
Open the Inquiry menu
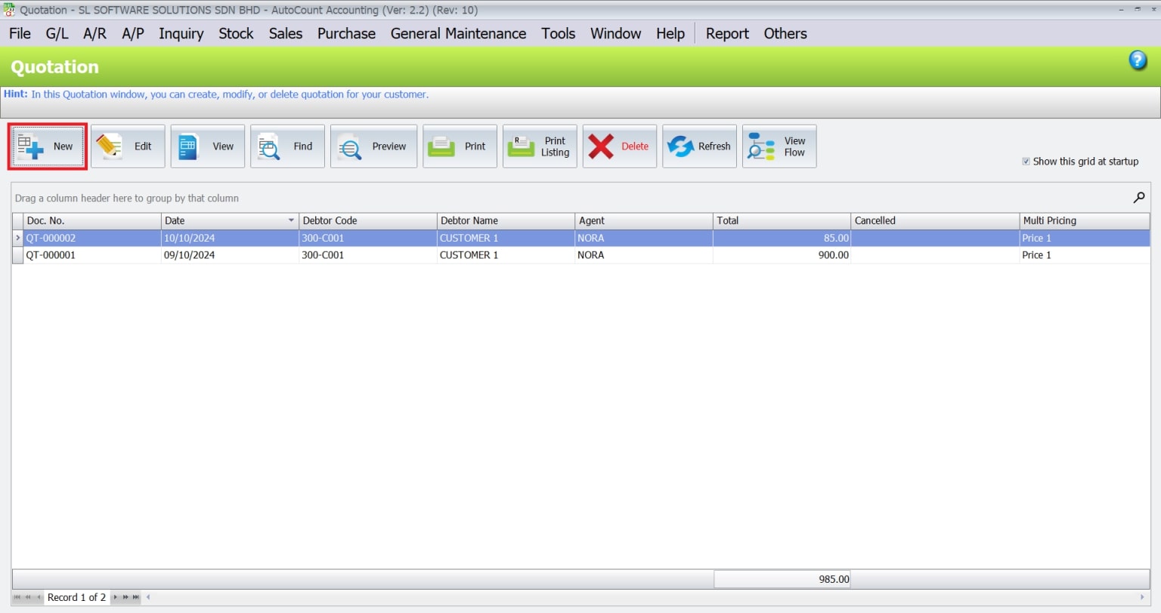tap(181, 33)
